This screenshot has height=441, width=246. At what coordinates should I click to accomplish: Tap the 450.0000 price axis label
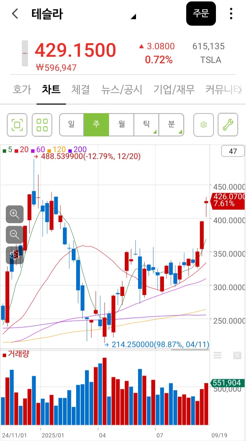coord(229,187)
